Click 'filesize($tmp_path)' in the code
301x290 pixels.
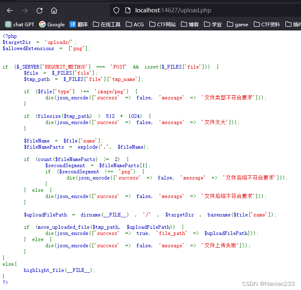[x=64, y=116]
